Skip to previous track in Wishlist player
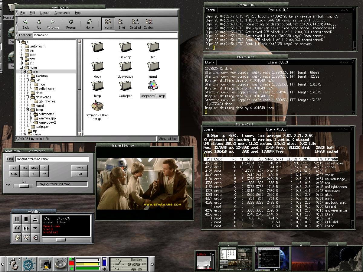The width and height of the screenshot is (363, 272). (17, 228)
